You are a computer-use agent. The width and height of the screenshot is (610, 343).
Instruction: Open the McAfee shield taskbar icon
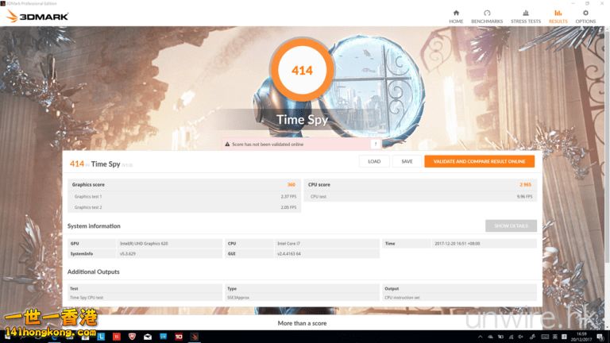133,337
